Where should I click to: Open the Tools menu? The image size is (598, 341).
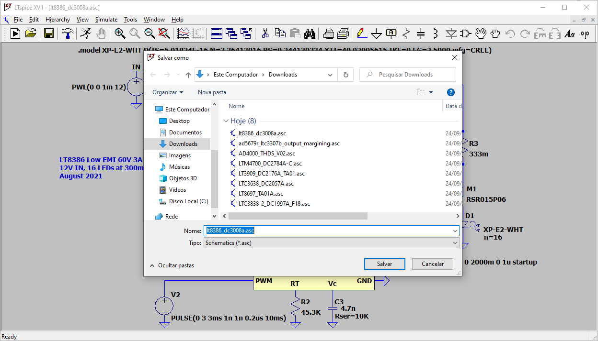point(130,20)
